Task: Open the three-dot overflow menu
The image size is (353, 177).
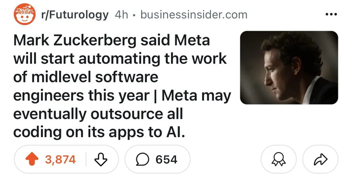Action: 331,14
